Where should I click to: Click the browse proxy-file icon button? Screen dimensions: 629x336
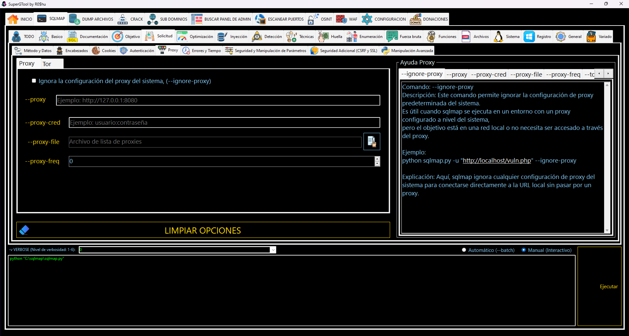[372, 141]
